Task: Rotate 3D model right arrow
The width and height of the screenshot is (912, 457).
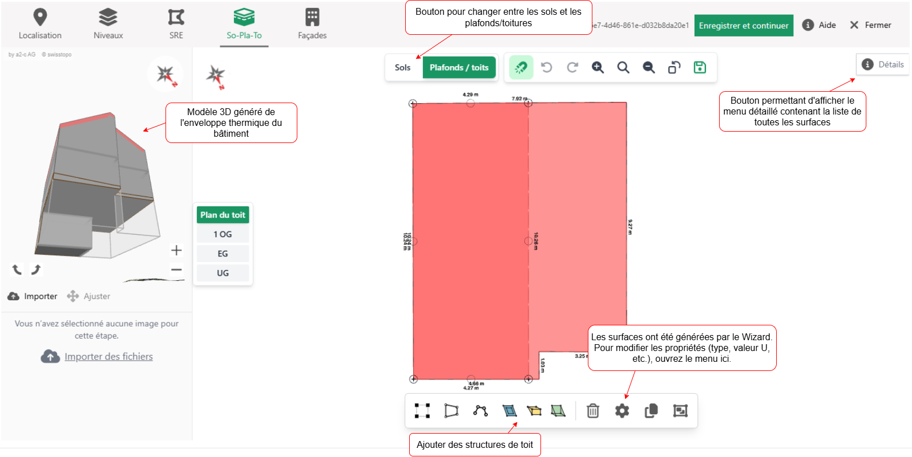Action: (x=36, y=270)
